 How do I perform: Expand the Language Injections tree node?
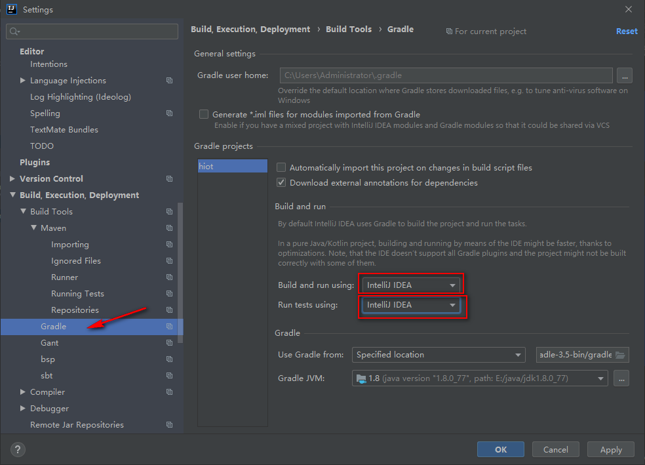tap(23, 80)
